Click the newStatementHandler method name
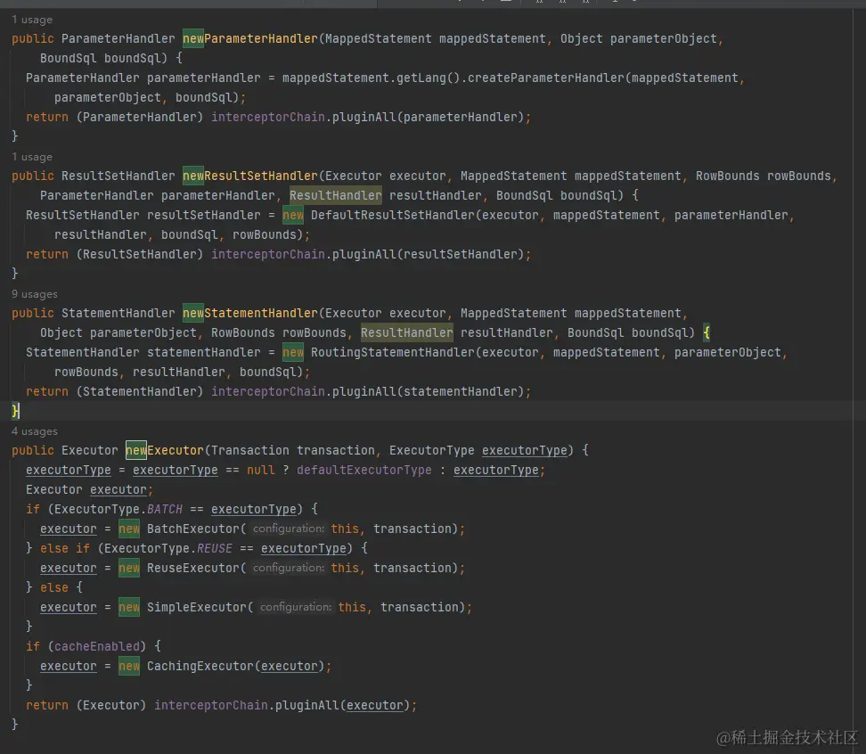 250,313
